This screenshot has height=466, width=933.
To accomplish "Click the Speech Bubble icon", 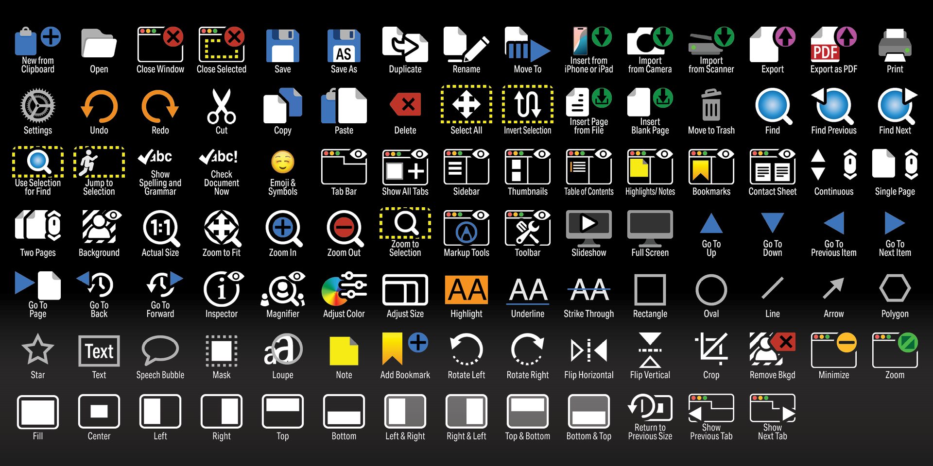I will coord(160,350).
